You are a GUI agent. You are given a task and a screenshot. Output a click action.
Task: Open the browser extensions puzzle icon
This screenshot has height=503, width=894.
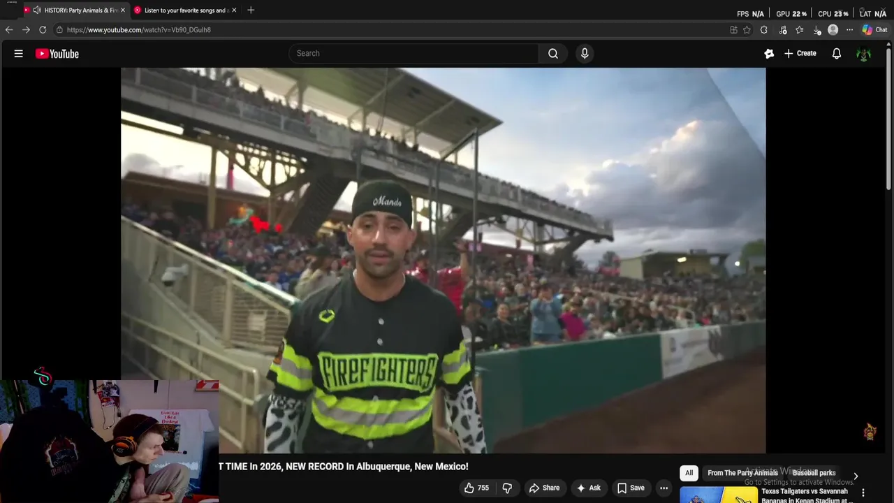[764, 30]
